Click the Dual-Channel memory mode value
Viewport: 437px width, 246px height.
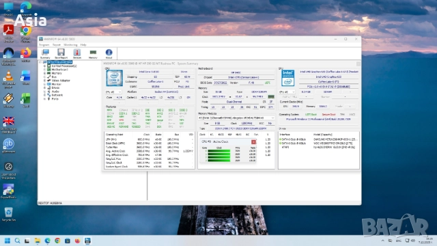click(x=234, y=102)
